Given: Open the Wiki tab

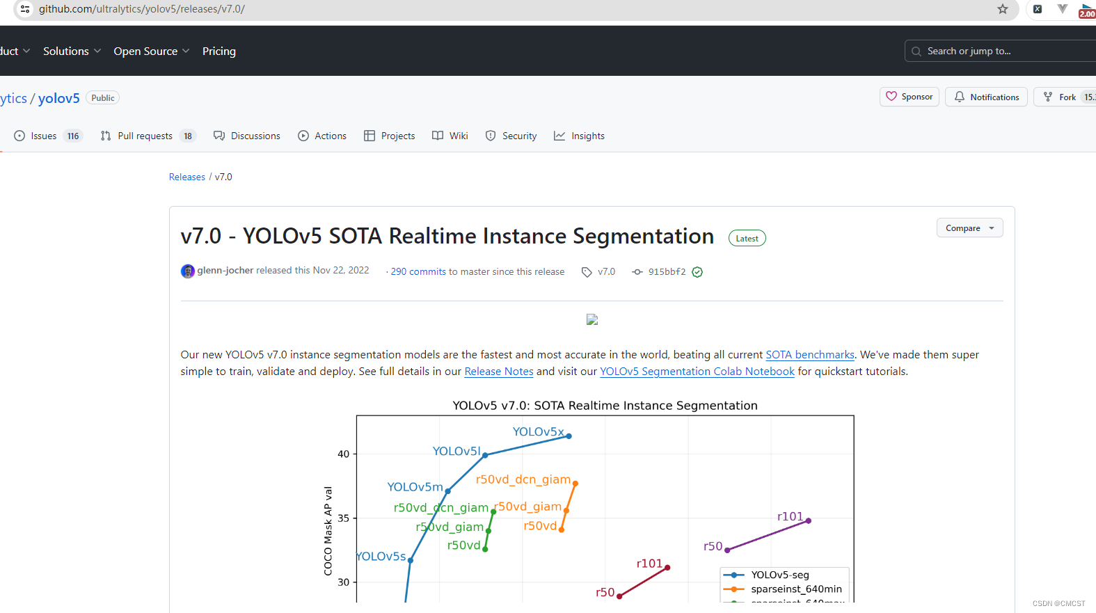Looking at the screenshot, I should (450, 136).
